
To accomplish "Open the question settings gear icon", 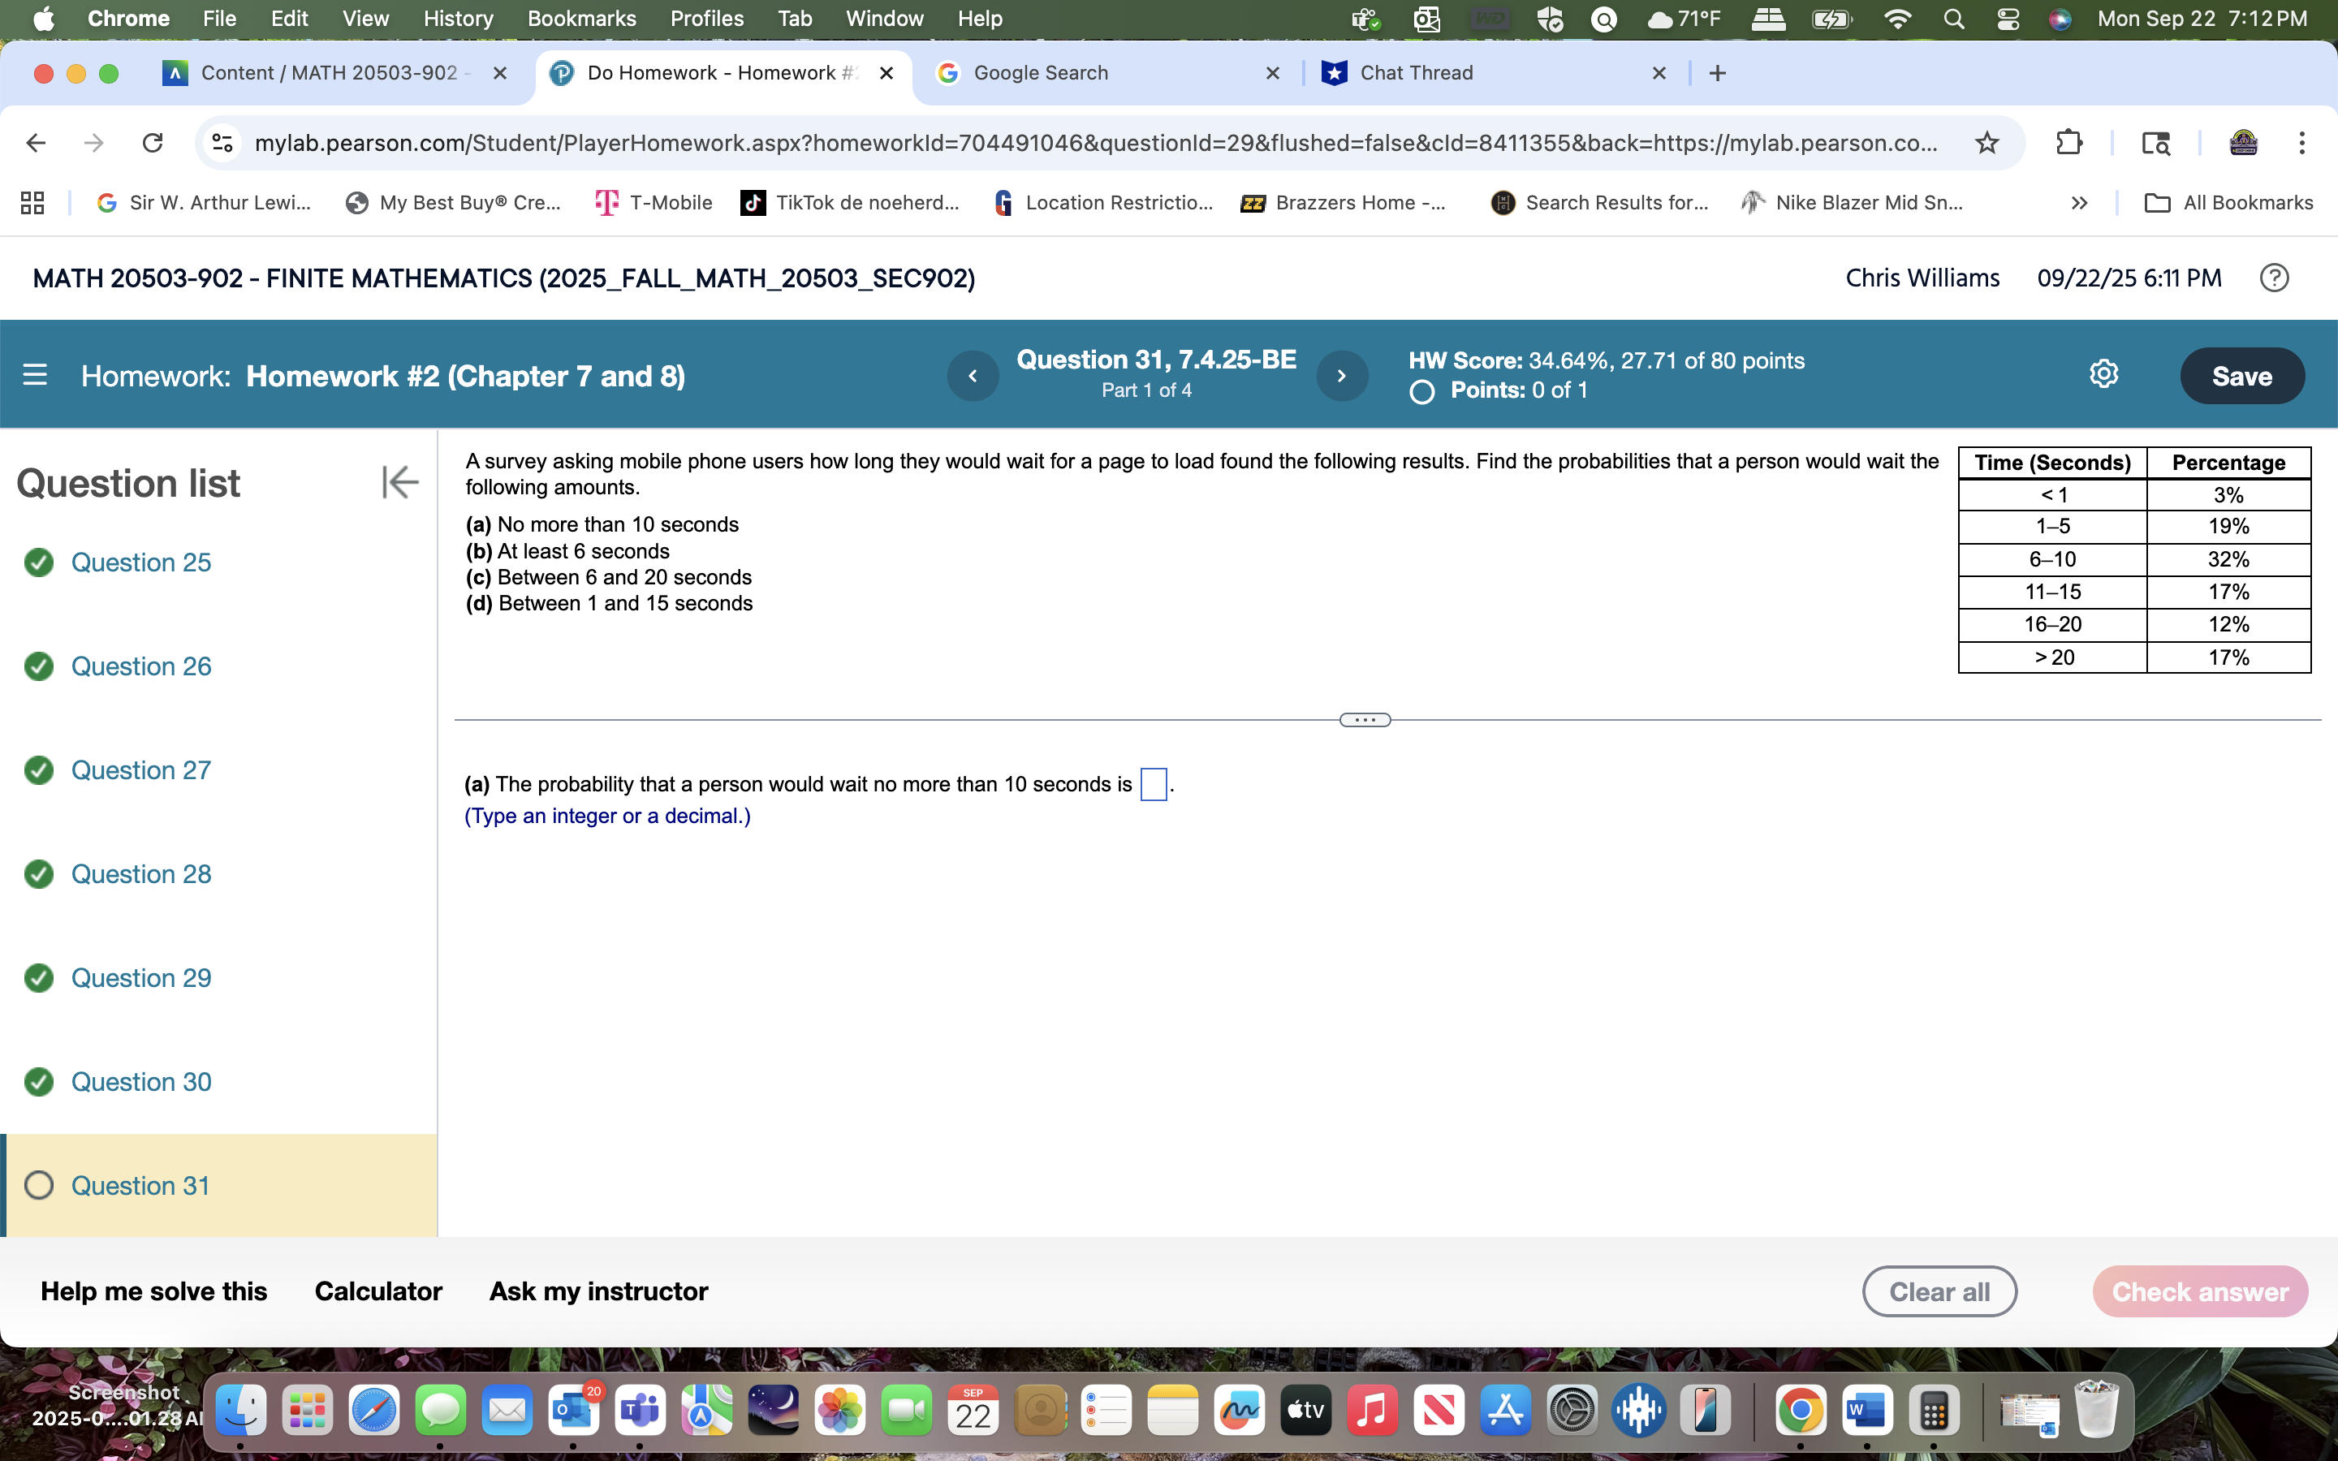I will 2104,374.
